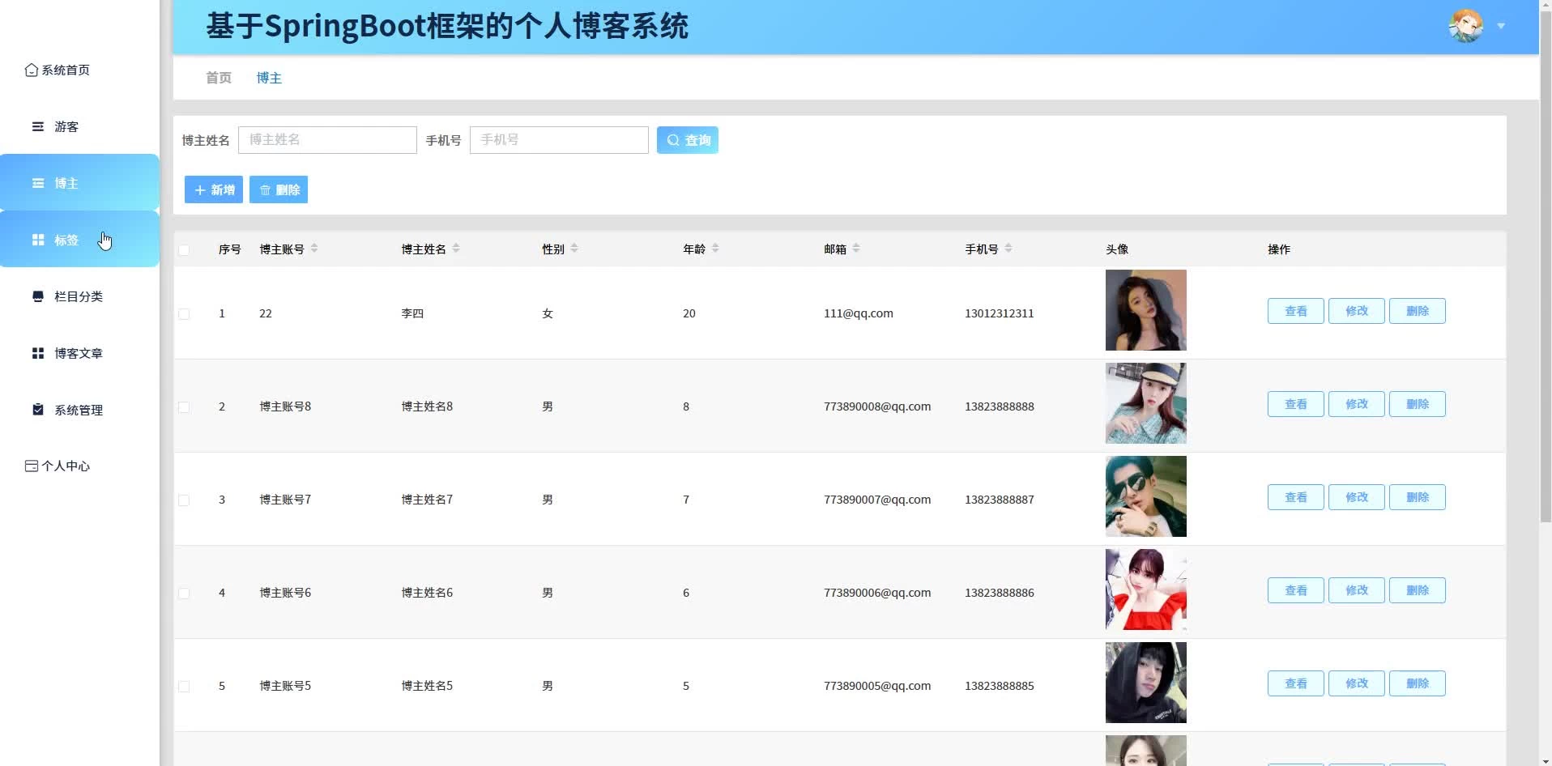
Task: Click the 游客 list icon in sidebar
Action: tap(38, 127)
